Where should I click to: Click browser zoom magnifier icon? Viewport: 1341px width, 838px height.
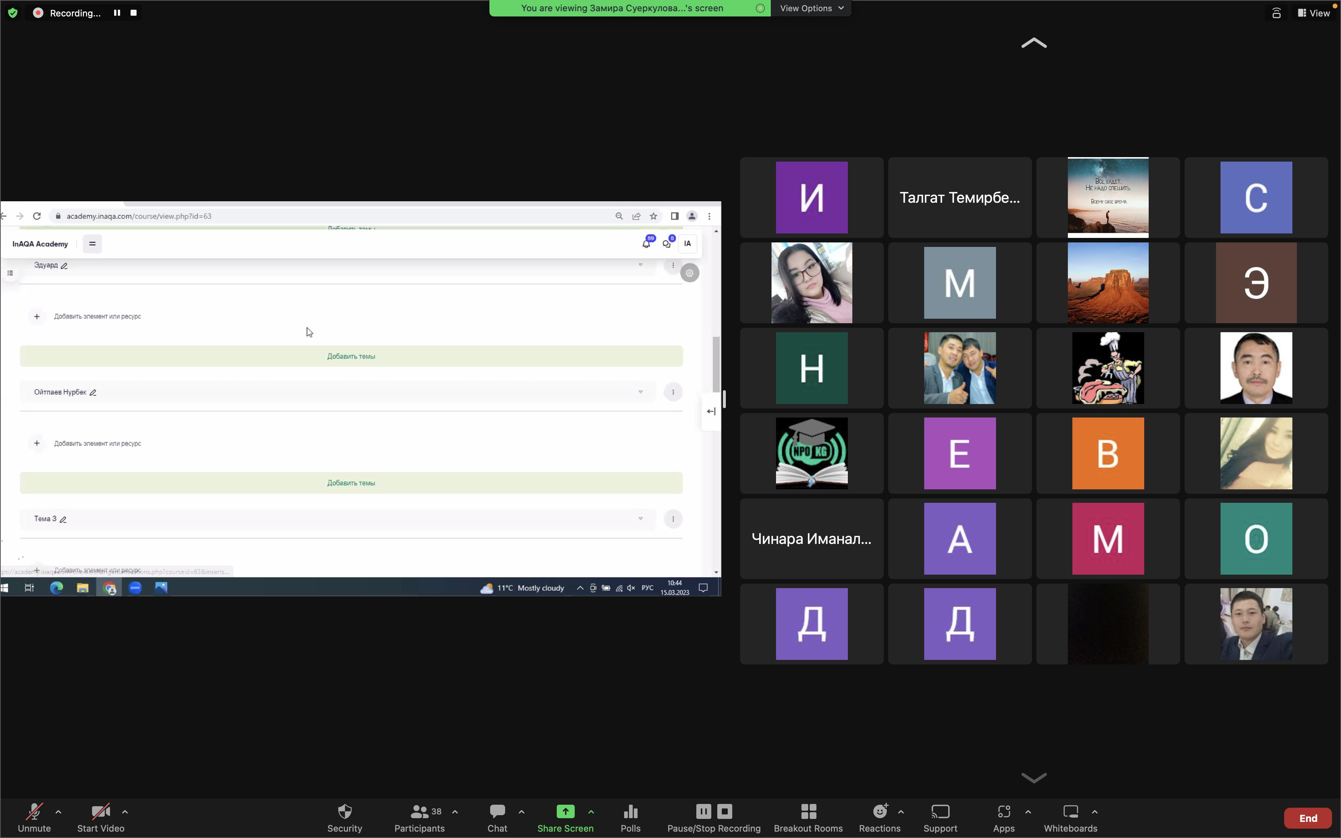click(619, 216)
